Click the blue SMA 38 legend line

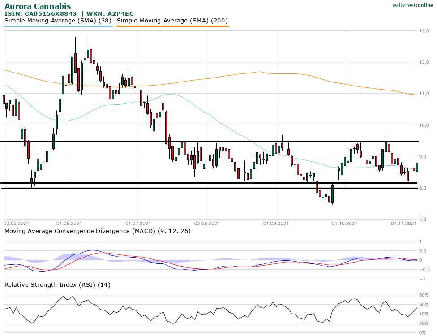tap(59, 26)
